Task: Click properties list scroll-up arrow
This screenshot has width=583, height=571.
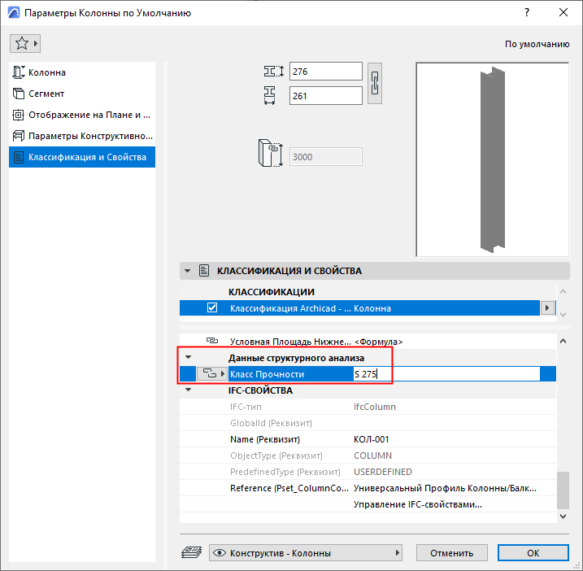Action: pos(563,341)
